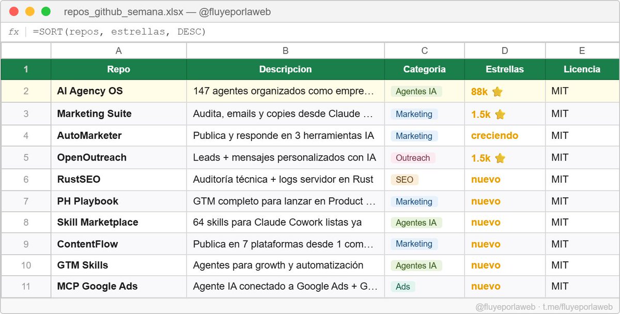Screen dimensions: 620x314
Task: Click the Categoria header cell
Action: point(425,69)
